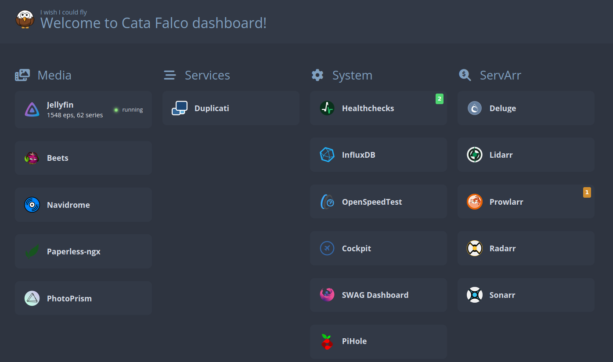Click the InfluxDB polygon icon
613x362 pixels.
pos(327,155)
